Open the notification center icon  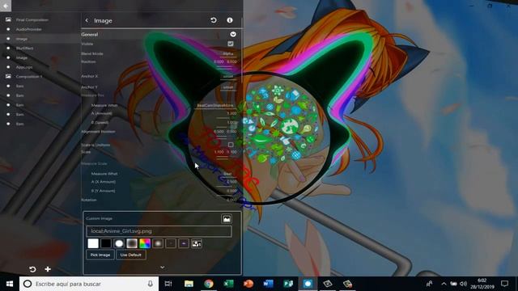coord(504,284)
